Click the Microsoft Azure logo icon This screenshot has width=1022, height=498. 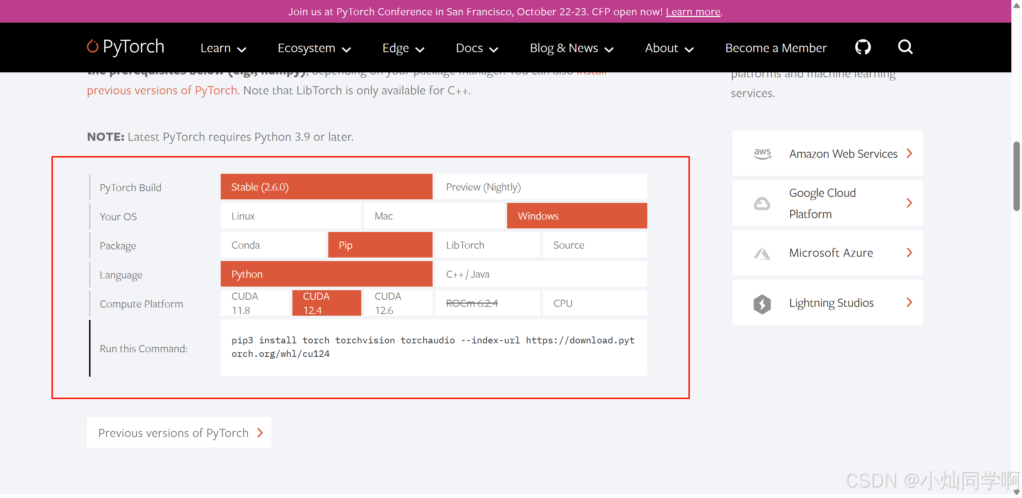tap(762, 253)
